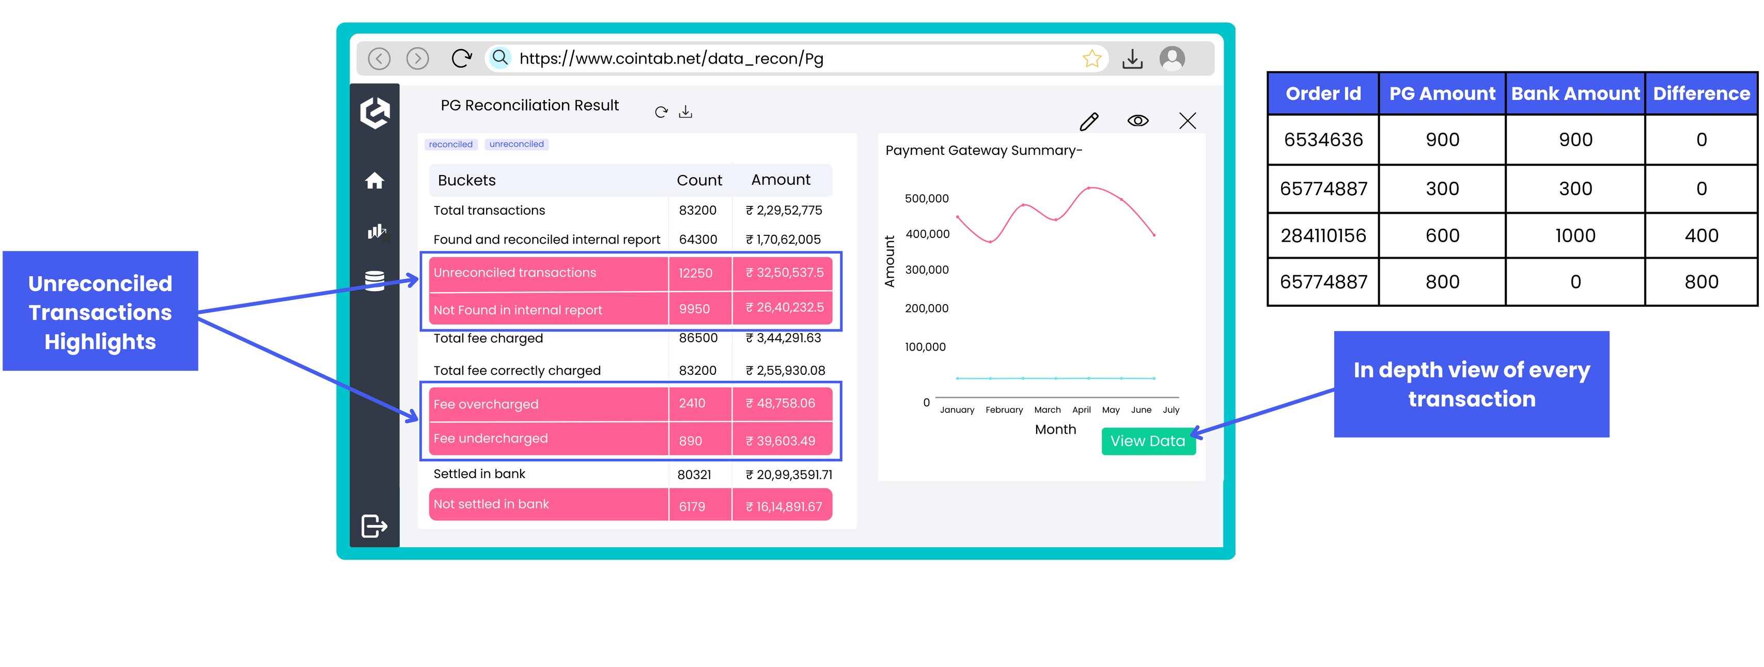Select the Not settled in bank row

(548, 504)
